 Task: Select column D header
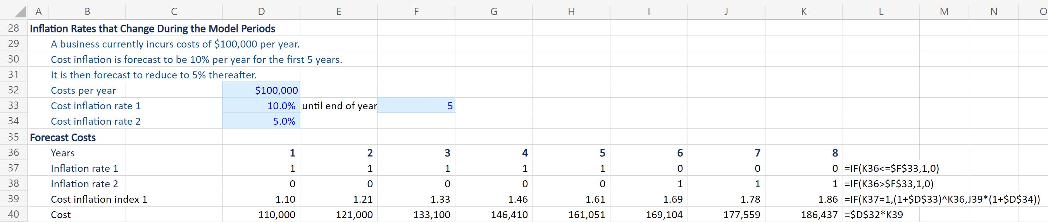[x=261, y=11]
